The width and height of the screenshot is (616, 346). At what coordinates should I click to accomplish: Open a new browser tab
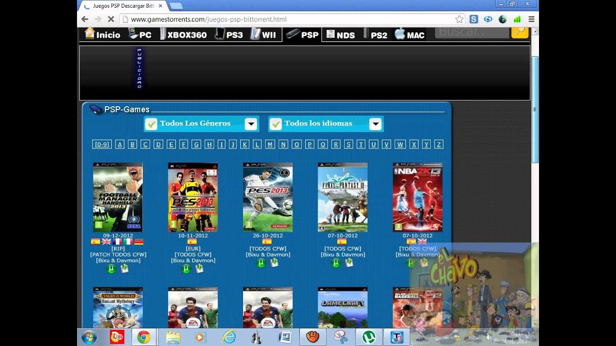[x=176, y=6]
